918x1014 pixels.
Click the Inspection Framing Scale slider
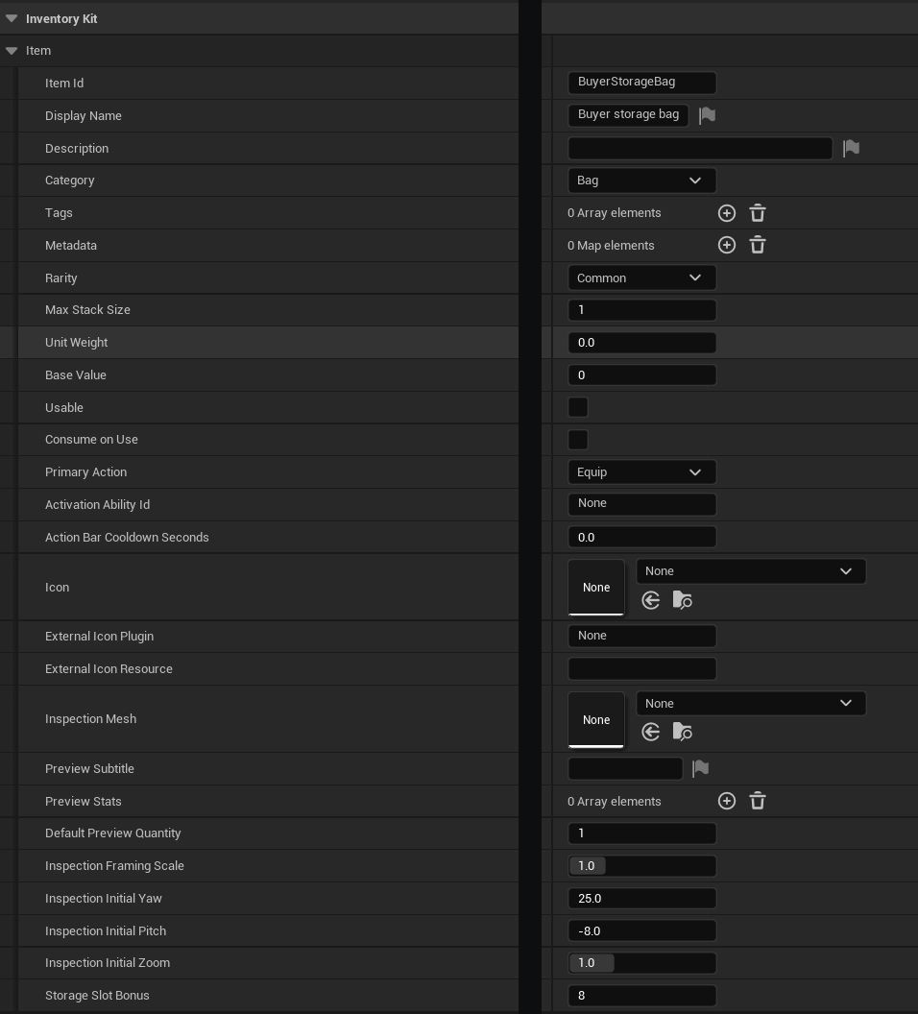[x=642, y=866]
